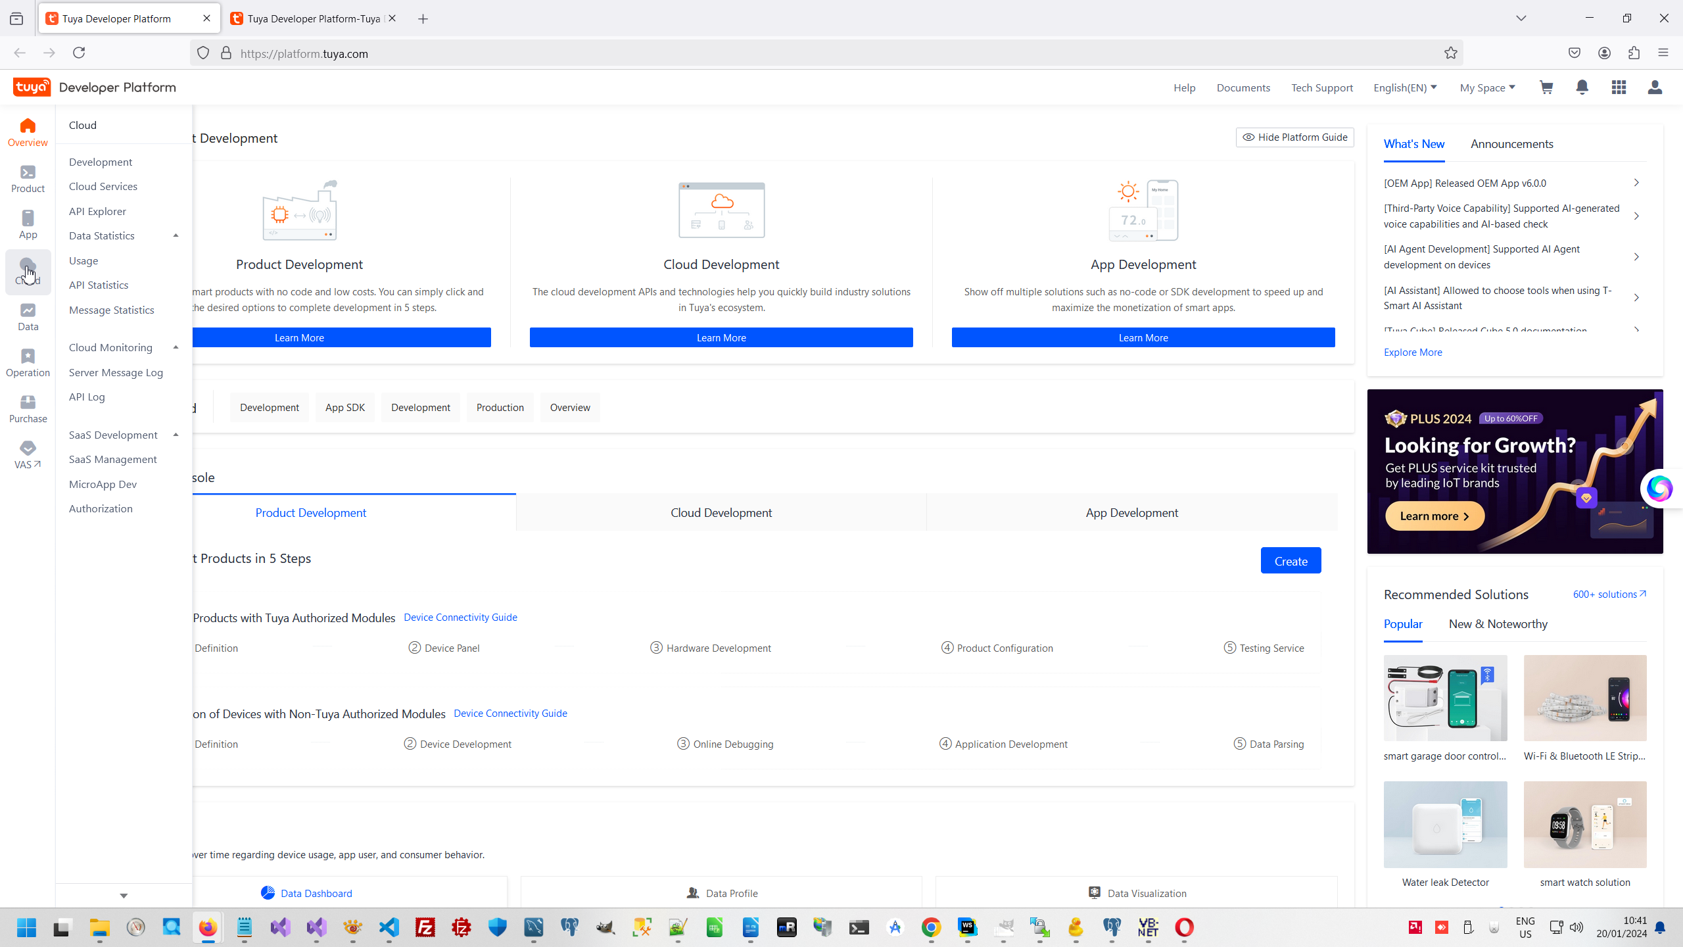Switch to the Announcements tab
Image resolution: width=1683 pixels, height=947 pixels.
[1511, 144]
